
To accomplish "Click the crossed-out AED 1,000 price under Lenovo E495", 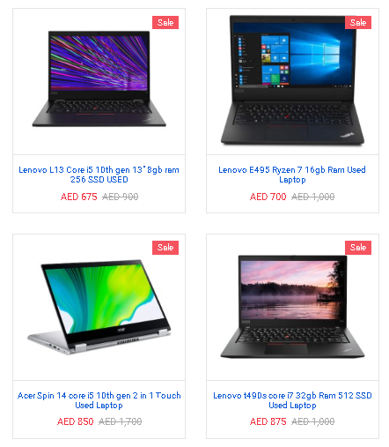I will [312, 197].
